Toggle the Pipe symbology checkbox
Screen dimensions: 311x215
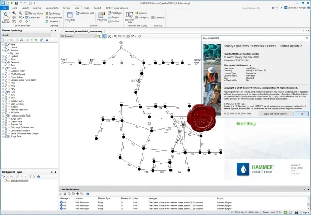(x=6, y=45)
